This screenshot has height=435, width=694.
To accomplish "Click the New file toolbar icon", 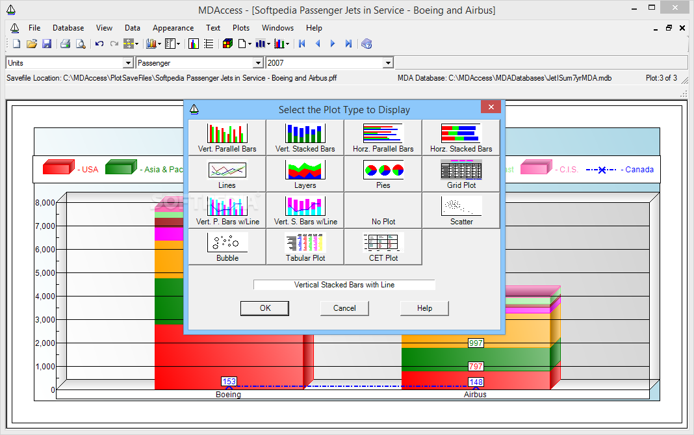I will 17,44.
